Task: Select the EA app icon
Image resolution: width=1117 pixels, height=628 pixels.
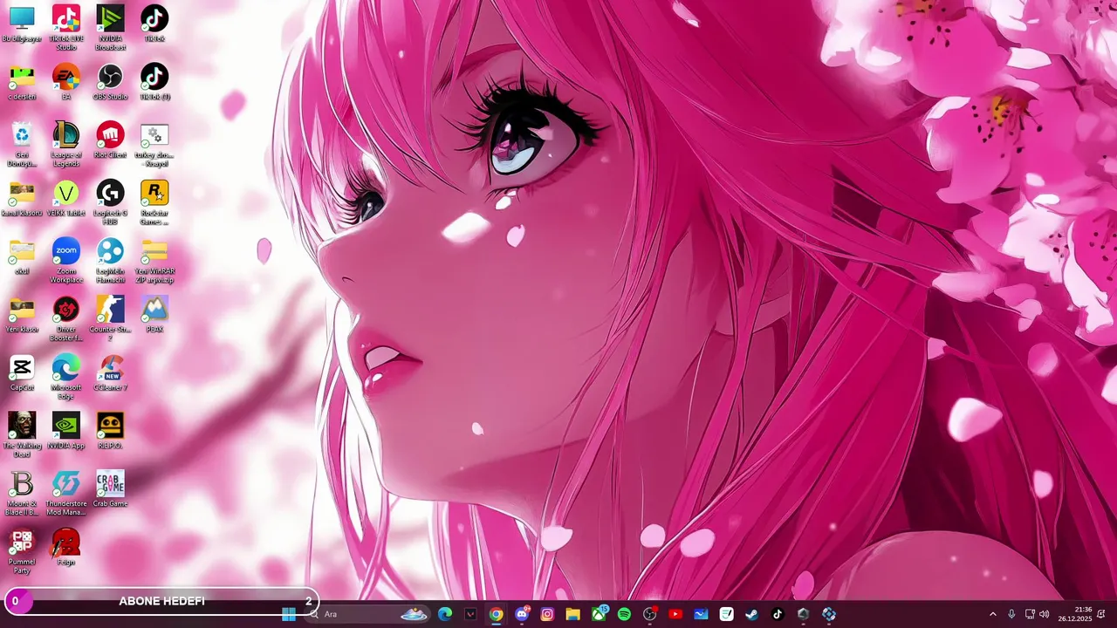Action: [66, 82]
